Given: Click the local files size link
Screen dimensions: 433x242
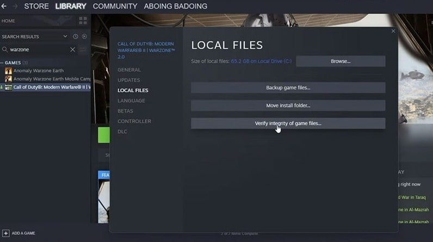Looking at the screenshot, I should [x=261, y=61].
